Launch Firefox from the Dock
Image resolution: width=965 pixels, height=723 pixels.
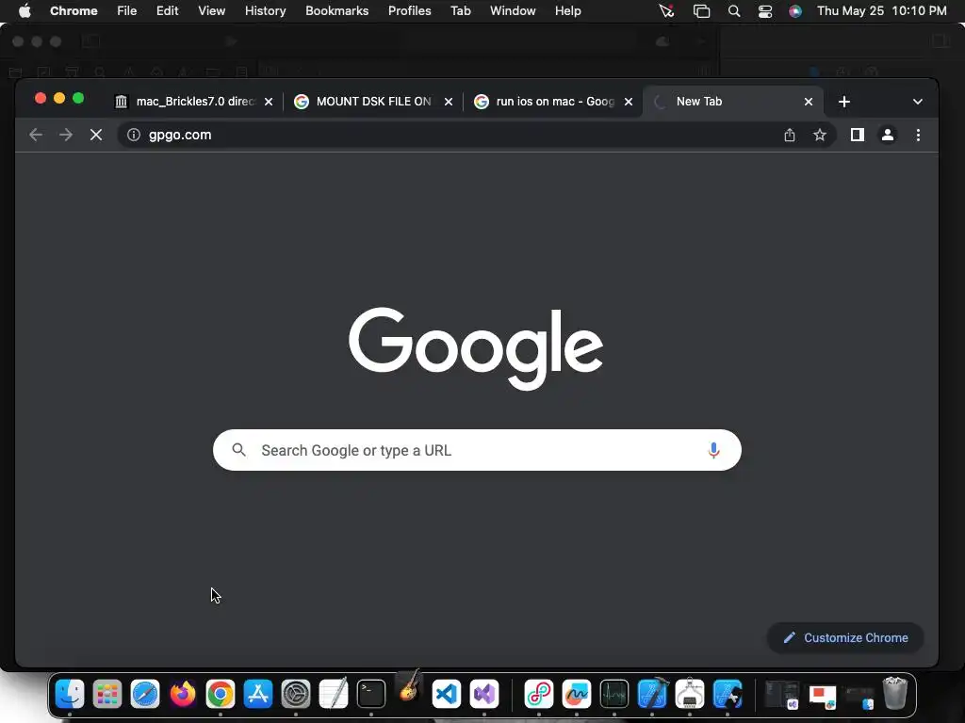point(183,694)
